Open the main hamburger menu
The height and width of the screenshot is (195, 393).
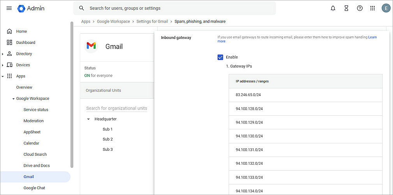click(x=9, y=8)
